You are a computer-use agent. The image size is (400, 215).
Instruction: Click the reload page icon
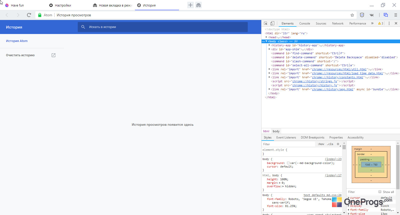click(29, 15)
